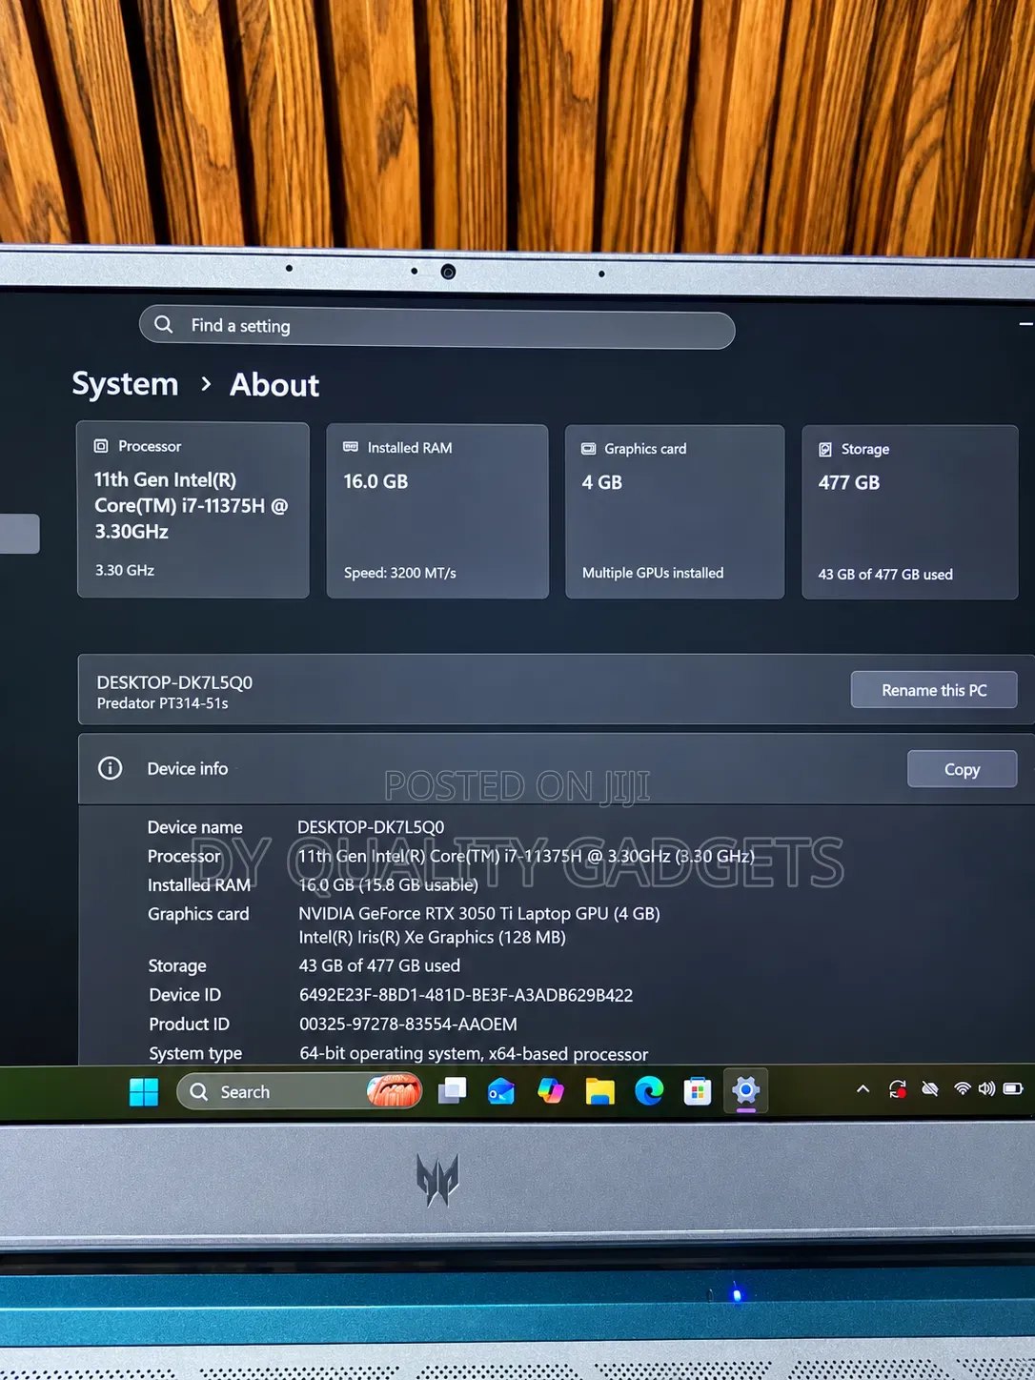The image size is (1035, 1380).
Task: Click the OneDrive cloud tray icon
Action: 930,1088
